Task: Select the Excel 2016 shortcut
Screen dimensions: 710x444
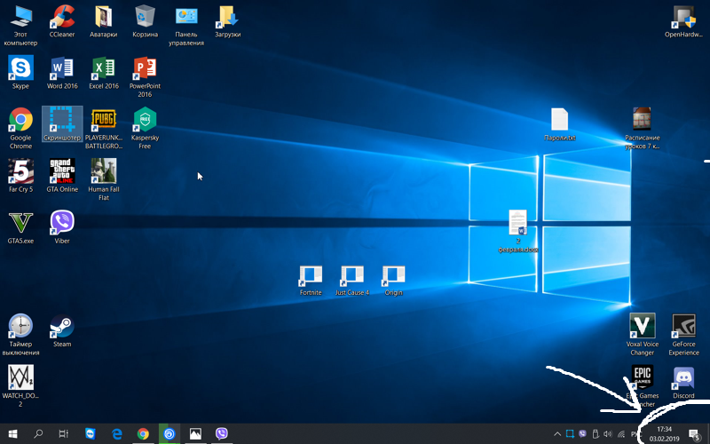Action: [x=103, y=73]
